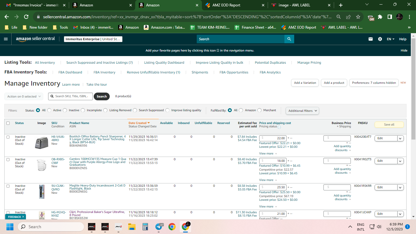
Task: Open the Bostitch pencil sharpener product thumbnail
Action: pyautogui.click(x=42, y=143)
